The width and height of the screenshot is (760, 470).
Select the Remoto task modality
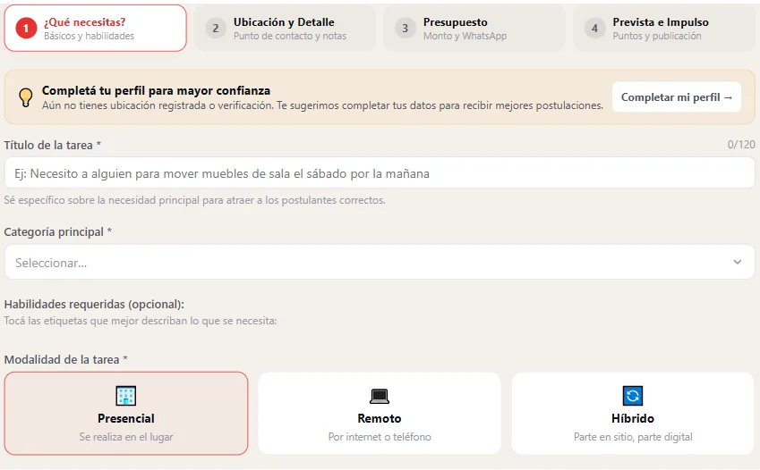[x=380, y=414]
